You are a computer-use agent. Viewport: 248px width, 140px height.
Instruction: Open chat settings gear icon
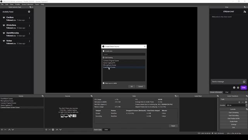point(238,87)
